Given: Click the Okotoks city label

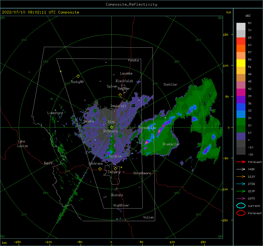Looking at the screenshot, I should [x=117, y=195].
